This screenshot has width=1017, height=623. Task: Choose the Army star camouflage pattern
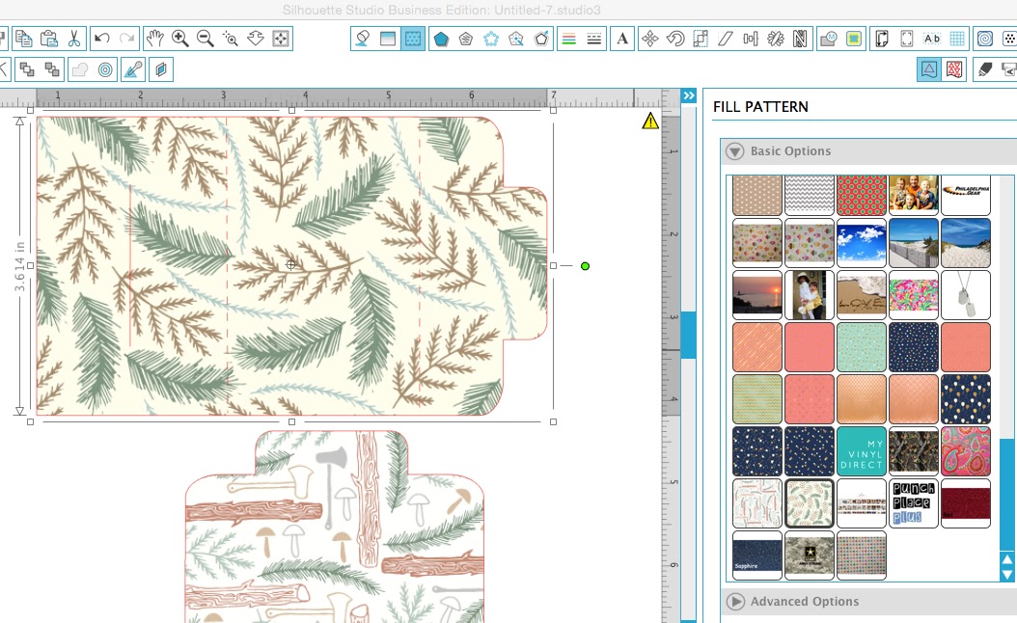[x=809, y=555]
